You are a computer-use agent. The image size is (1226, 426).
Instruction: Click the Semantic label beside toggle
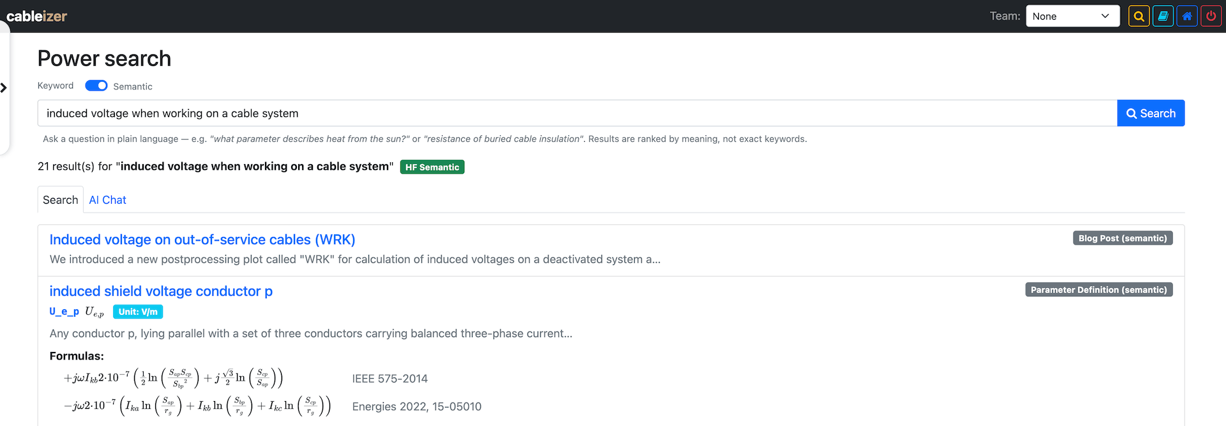pos(133,86)
